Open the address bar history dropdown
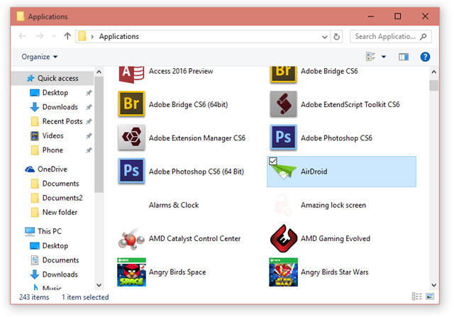 tap(325, 37)
